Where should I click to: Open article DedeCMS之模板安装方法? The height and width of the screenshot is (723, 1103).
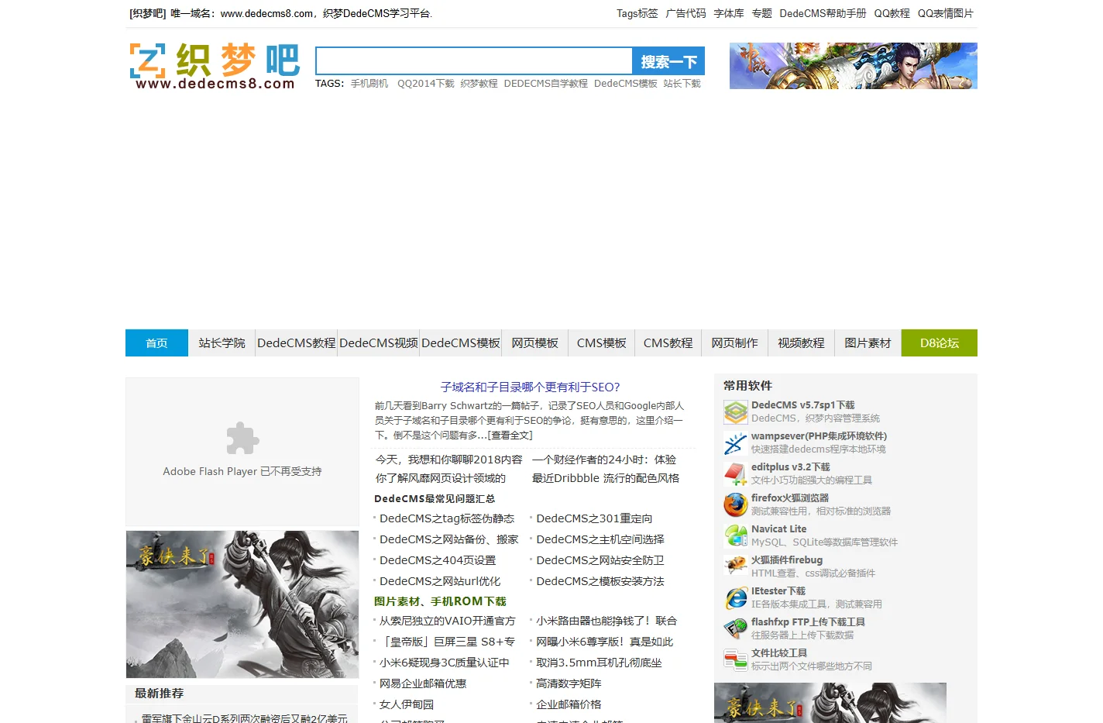tap(600, 581)
